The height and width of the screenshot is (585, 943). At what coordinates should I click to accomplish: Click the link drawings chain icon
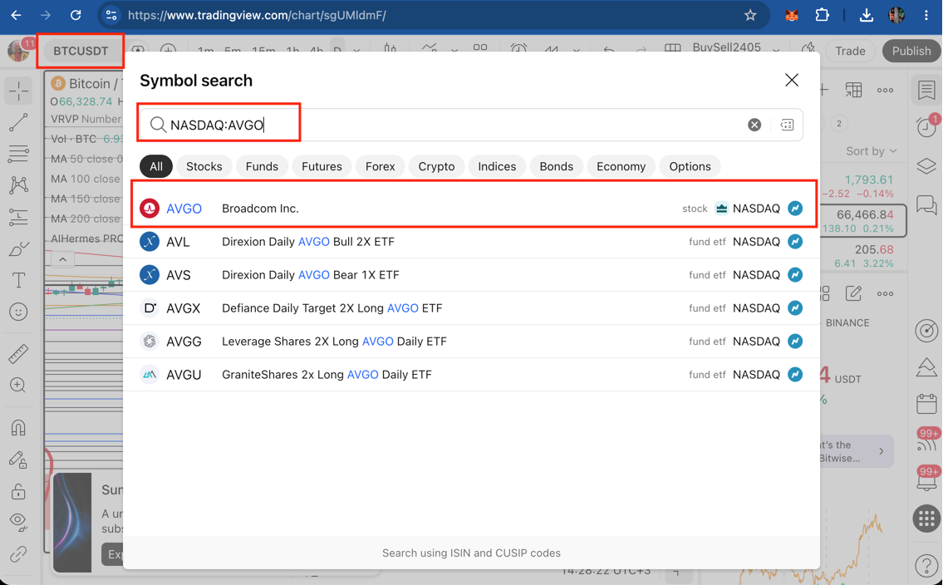18,553
